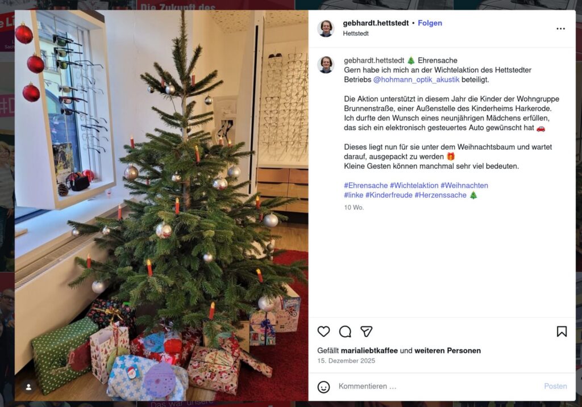
Task: Open marialiebtkaffee profile link
Action: [x=369, y=351]
